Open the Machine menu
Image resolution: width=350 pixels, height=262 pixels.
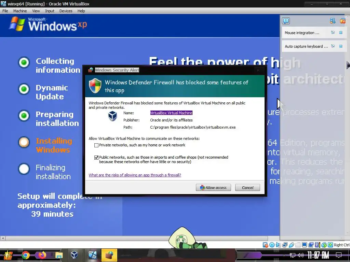pyautogui.click(x=20, y=11)
